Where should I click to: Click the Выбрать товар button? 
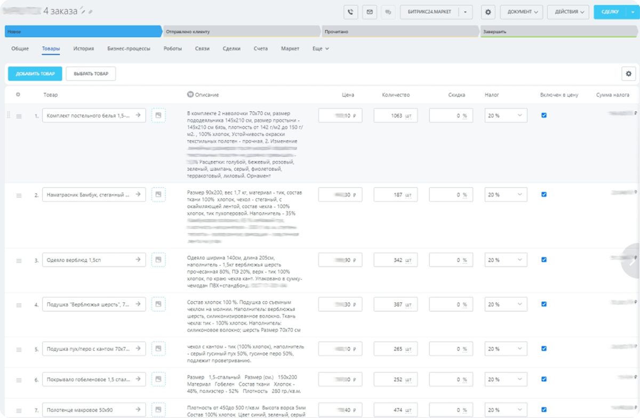(91, 74)
